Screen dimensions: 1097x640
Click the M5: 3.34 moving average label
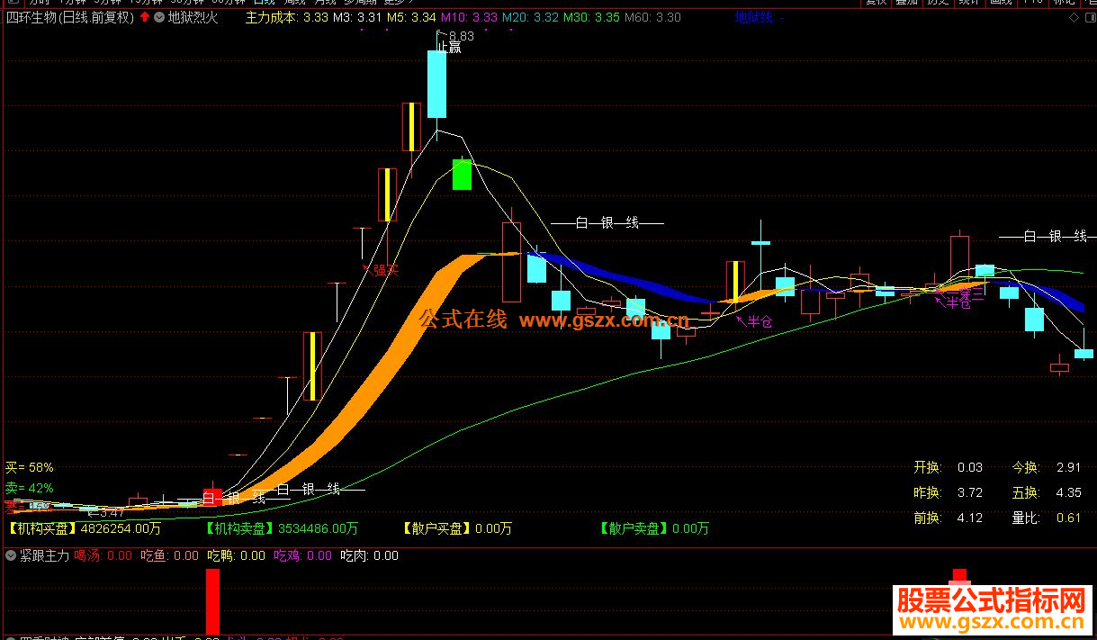[x=411, y=17]
